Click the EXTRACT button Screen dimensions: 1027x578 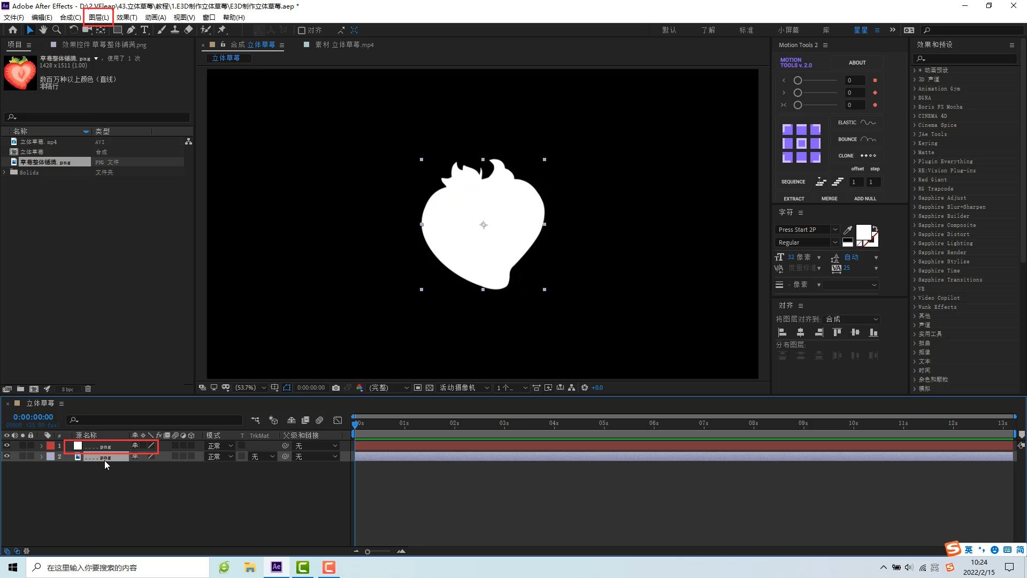pyautogui.click(x=794, y=199)
